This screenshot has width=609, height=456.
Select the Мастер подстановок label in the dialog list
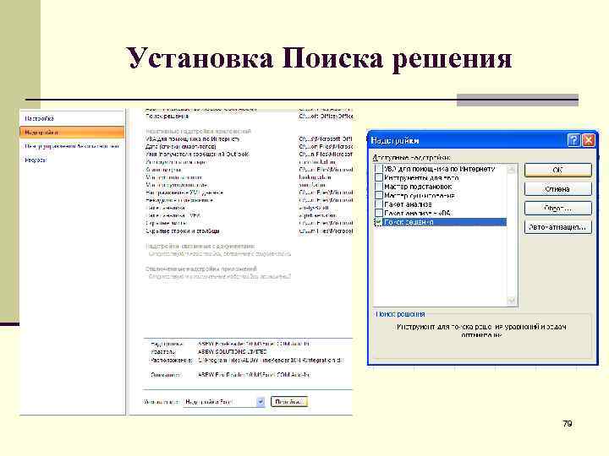coord(418,187)
